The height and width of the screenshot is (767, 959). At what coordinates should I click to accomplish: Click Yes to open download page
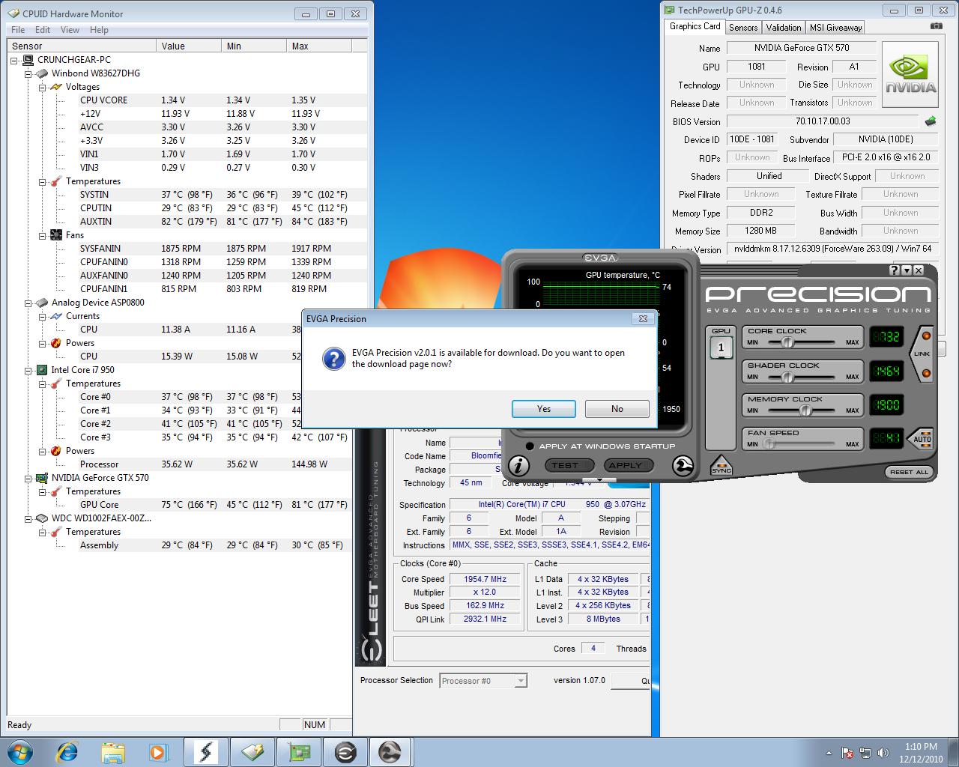[x=543, y=409]
